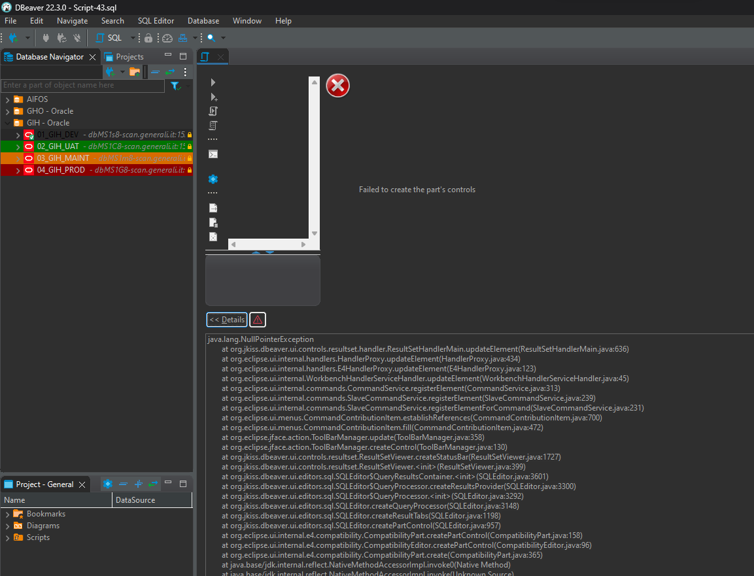
Task: Click the red warning triangle button
Action: [x=257, y=320]
